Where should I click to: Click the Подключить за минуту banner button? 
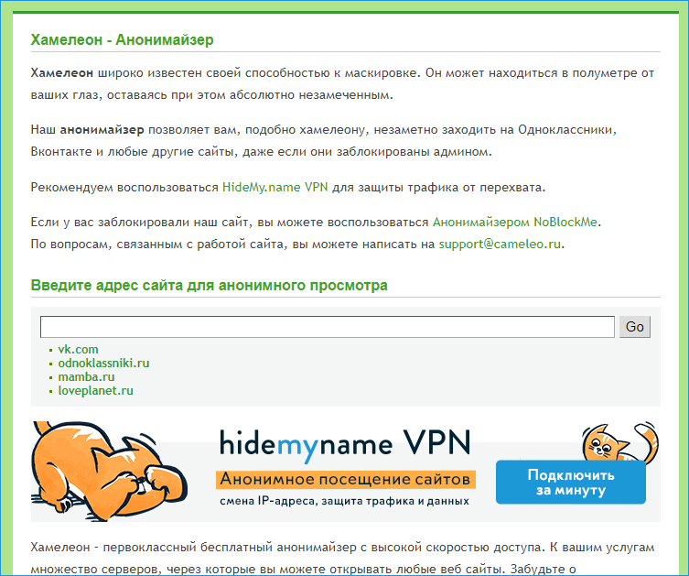pos(571,483)
